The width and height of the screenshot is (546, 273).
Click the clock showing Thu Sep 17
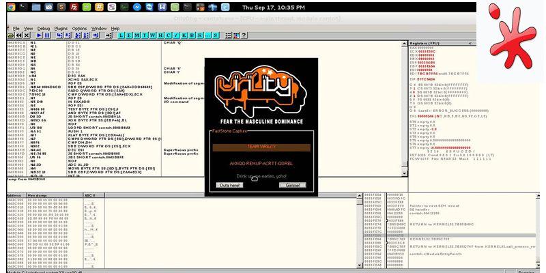[274, 8]
